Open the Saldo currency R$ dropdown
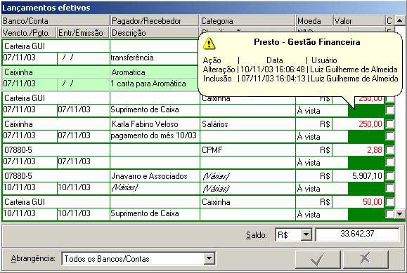Screen dimensions: 407x273 (306, 234)
